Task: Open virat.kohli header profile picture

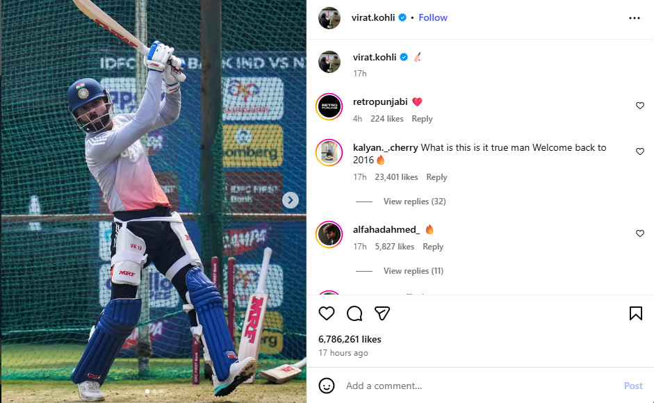Action: [x=329, y=18]
